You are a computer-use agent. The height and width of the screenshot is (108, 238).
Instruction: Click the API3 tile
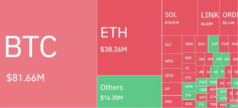pyautogui.click(x=172, y=61)
